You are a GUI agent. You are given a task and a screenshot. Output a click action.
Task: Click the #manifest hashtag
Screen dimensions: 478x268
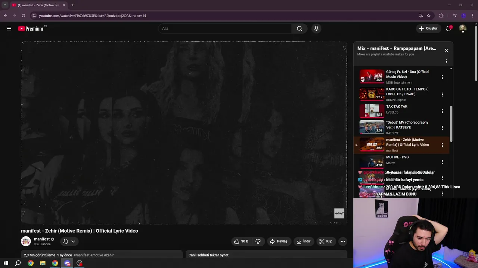point(81,255)
